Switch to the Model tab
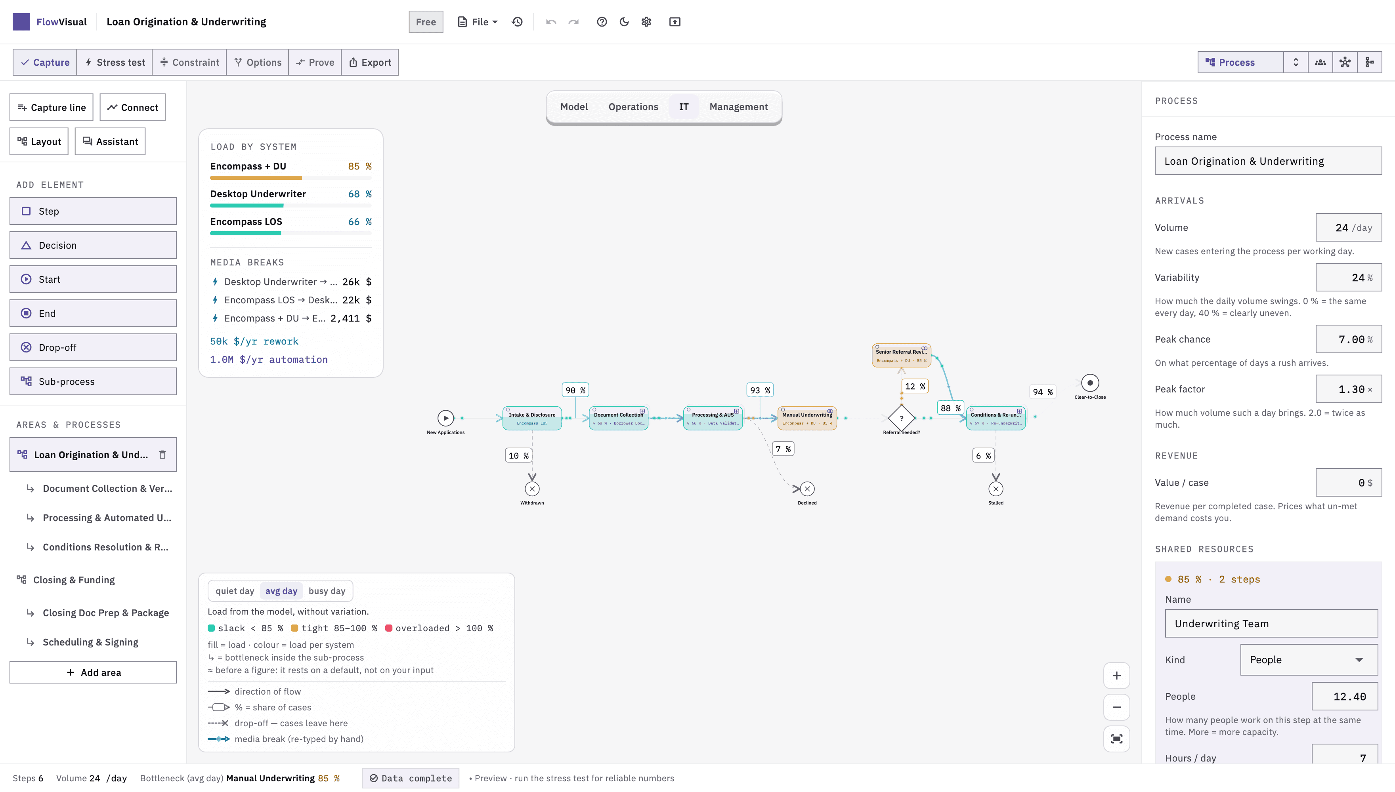 pyautogui.click(x=574, y=107)
